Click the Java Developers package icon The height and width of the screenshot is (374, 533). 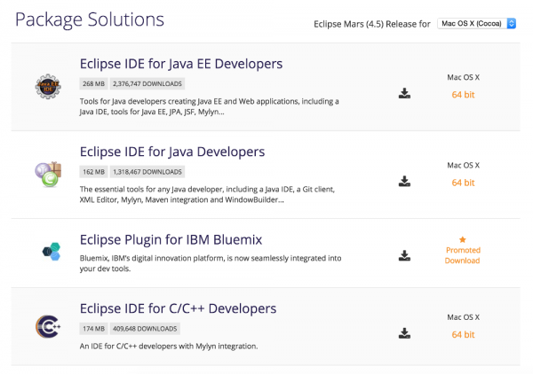48,175
